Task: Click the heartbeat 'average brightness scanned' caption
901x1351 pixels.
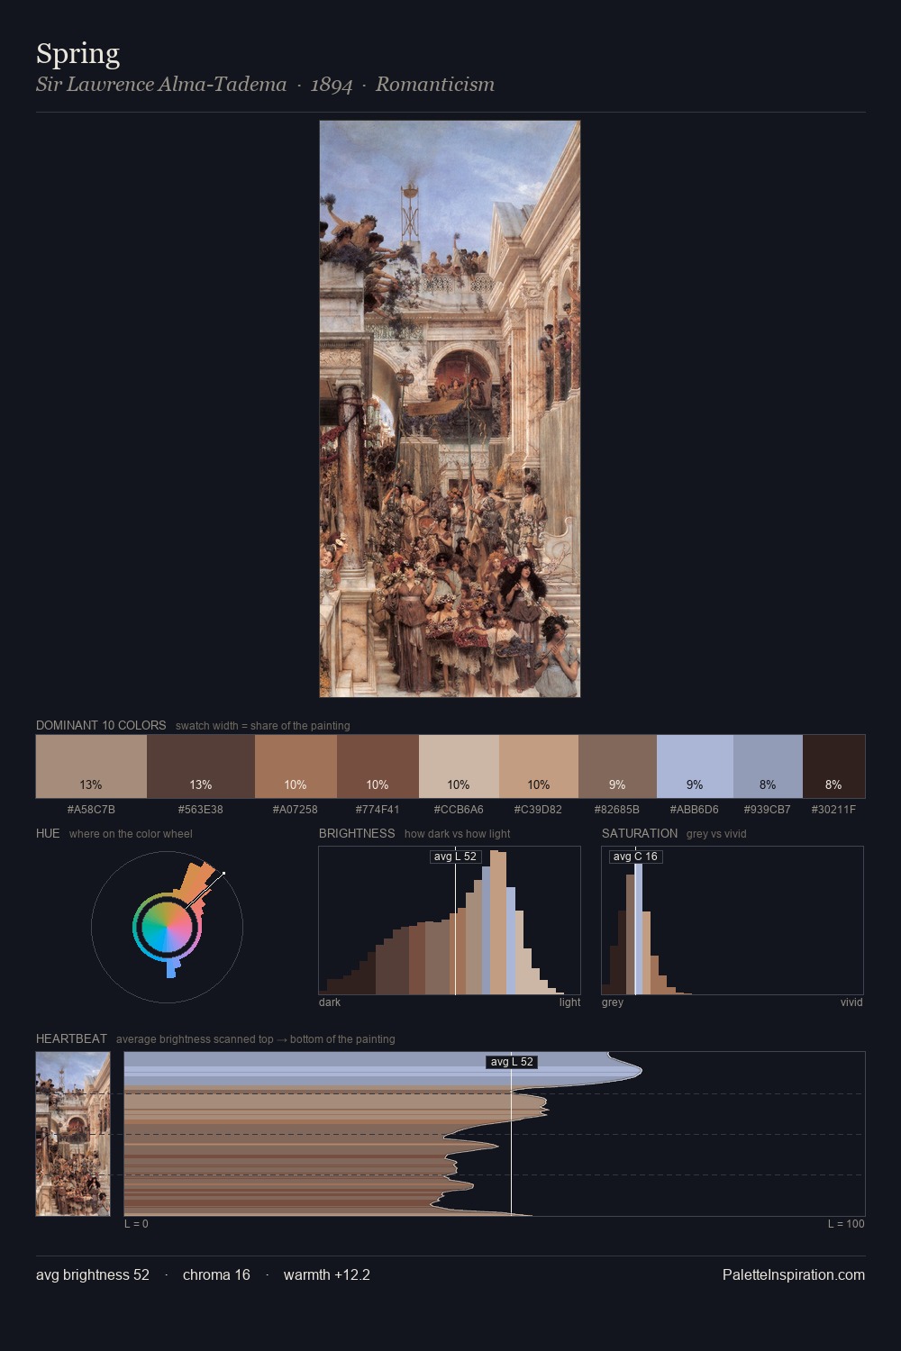Action: pos(256,1039)
